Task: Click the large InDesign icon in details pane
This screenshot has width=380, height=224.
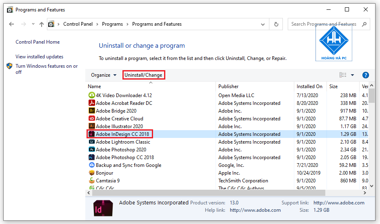Action: click(103, 208)
